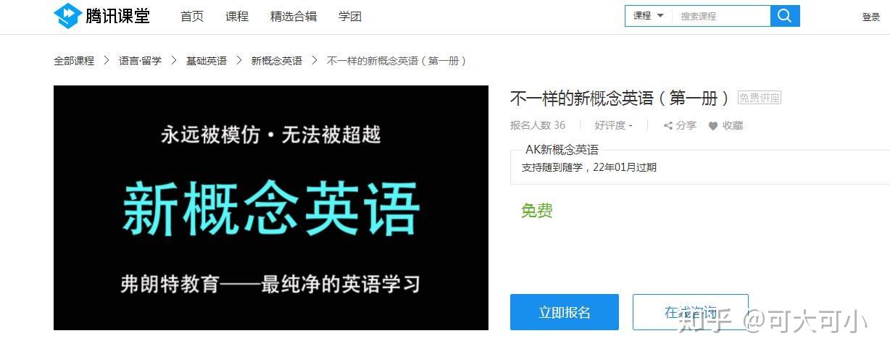The image size is (890, 357).
Task: Open the 首页 navigation item
Action: pos(192,16)
